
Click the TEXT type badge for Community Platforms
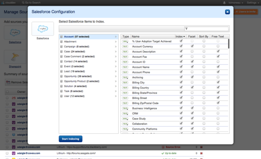pos(125,129)
